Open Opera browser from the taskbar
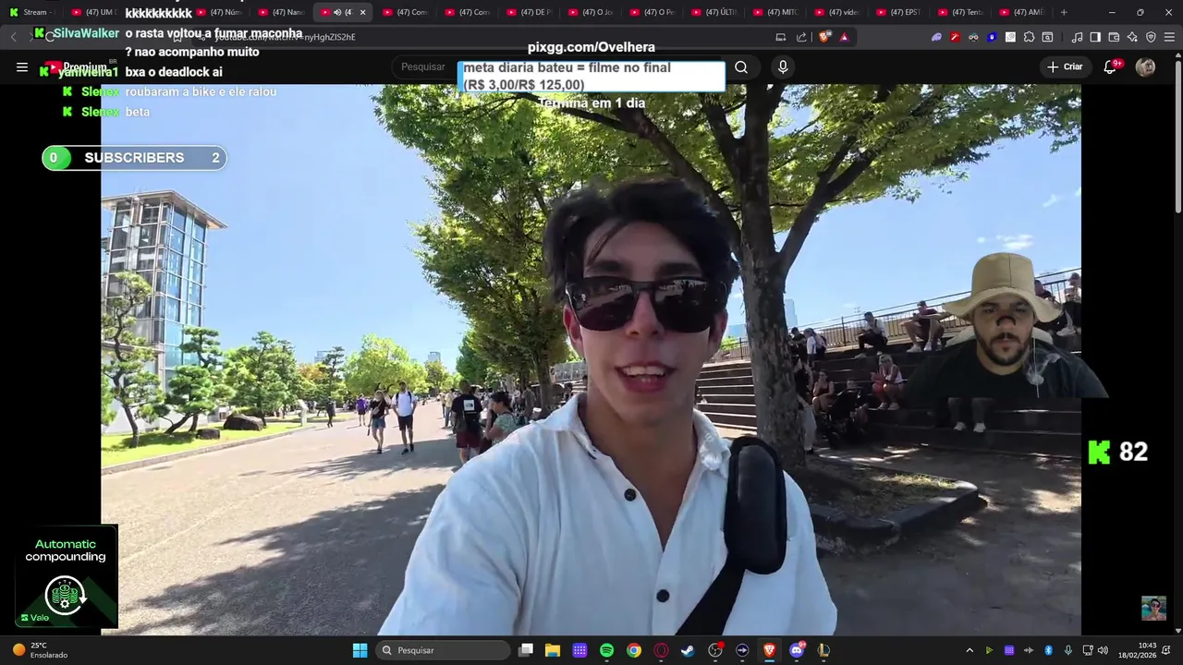Image resolution: width=1183 pixels, height=665 pixels. 661,650
